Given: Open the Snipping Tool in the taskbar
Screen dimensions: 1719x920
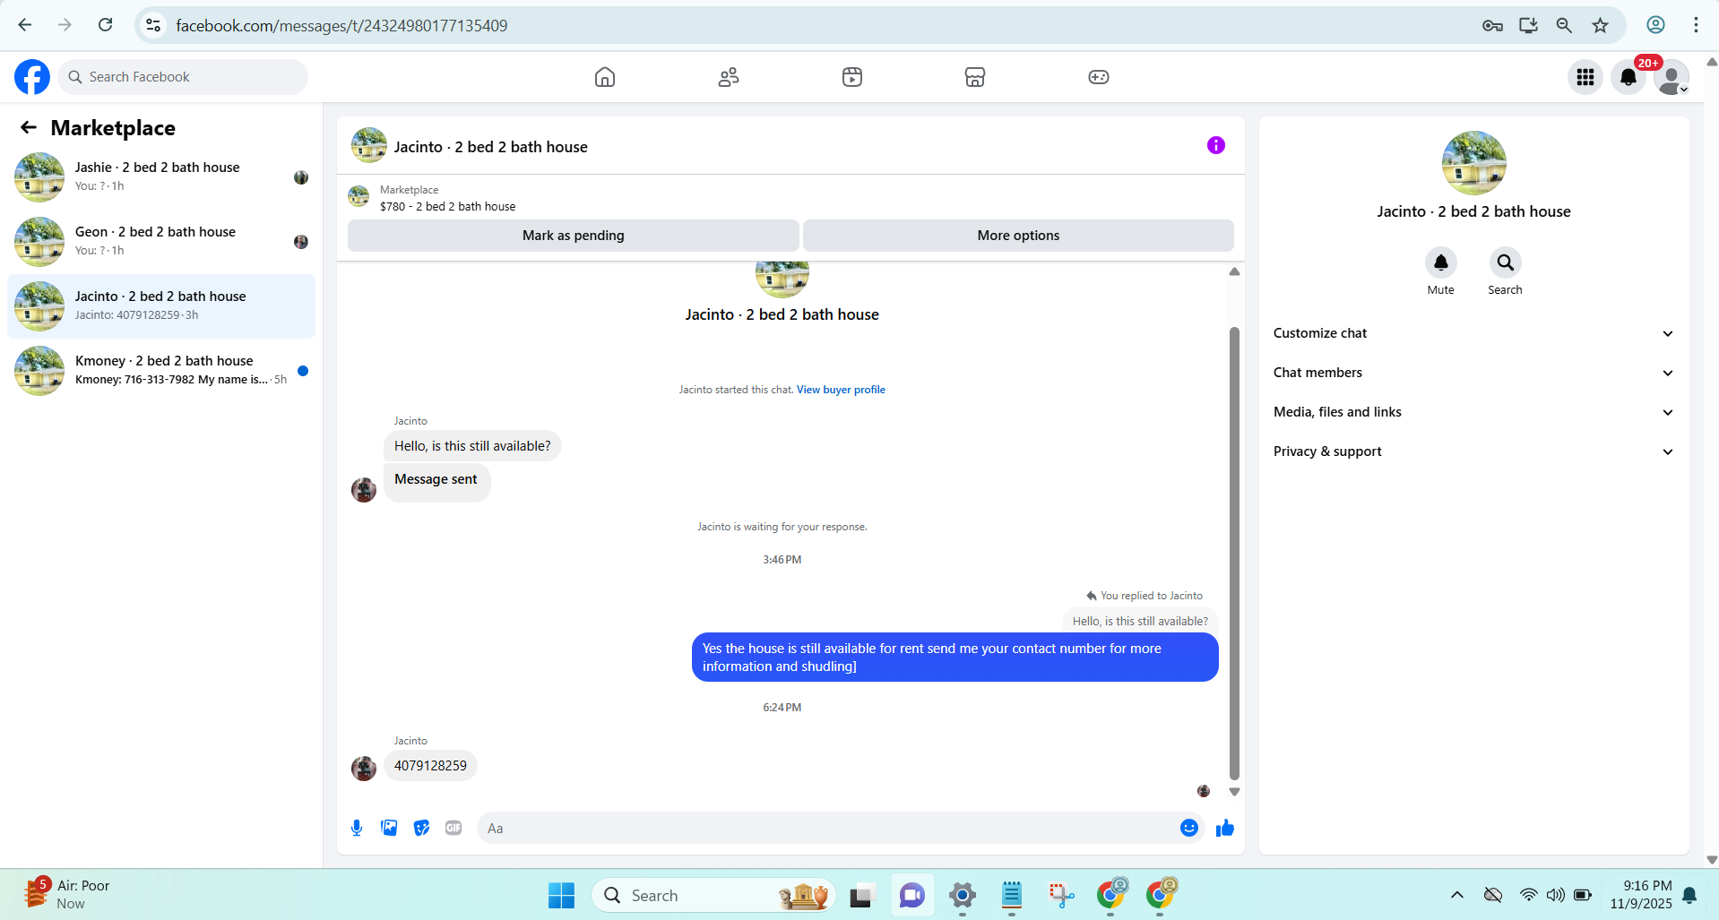Looking at the screenshot, I should pos(1061,895).
